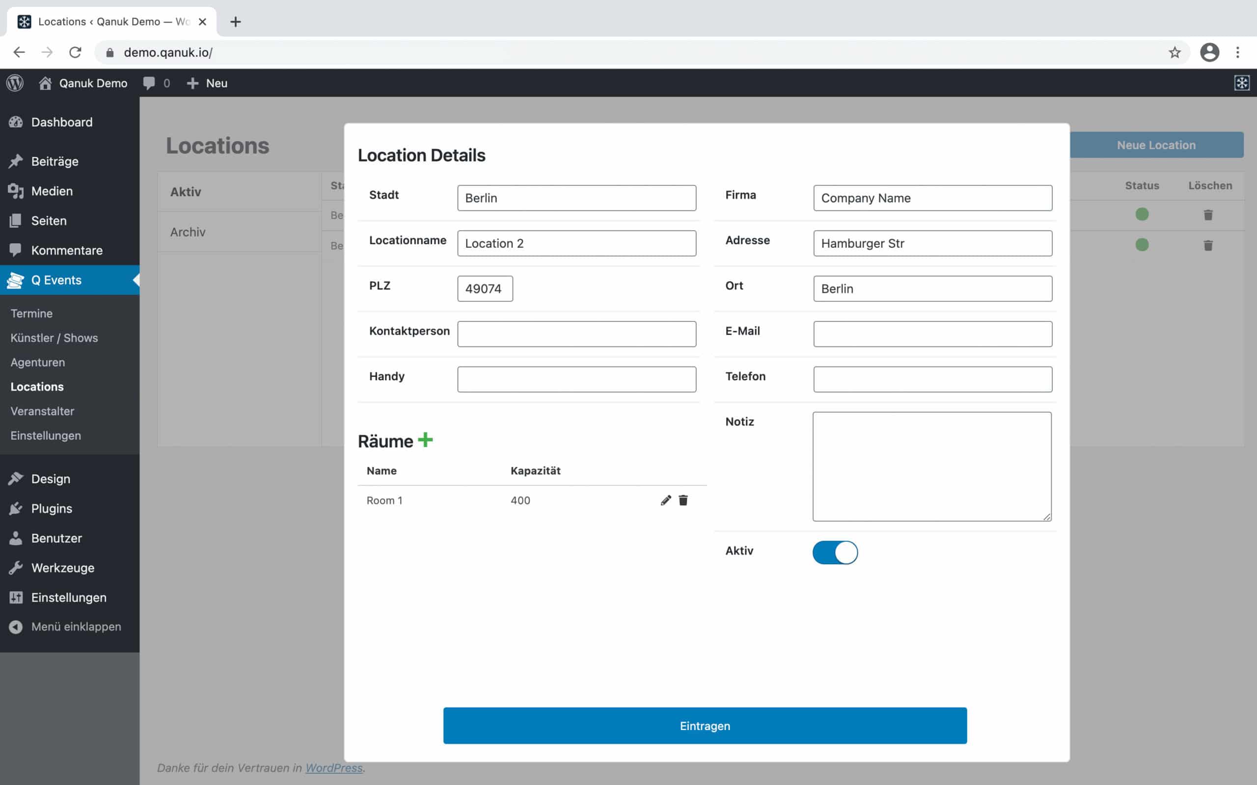Image resolution: width=1257 pixels, height=785 pixels.
Task: Open Plugins menu
Action: click(x=70, y=508)
